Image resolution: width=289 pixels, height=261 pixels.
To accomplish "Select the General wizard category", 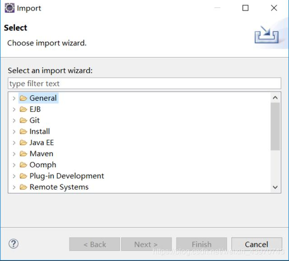I will point(43,98).
